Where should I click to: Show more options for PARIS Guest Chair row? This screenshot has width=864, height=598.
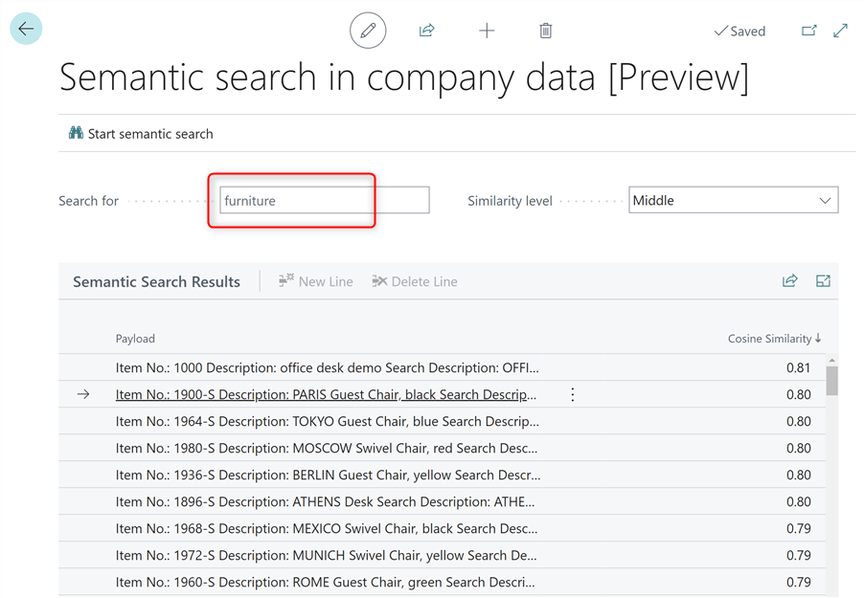573,394
